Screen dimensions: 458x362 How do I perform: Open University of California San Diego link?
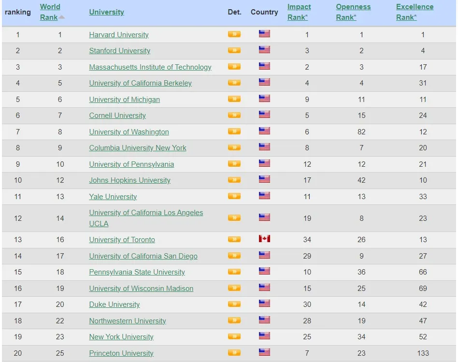click(x=143, y=256)
